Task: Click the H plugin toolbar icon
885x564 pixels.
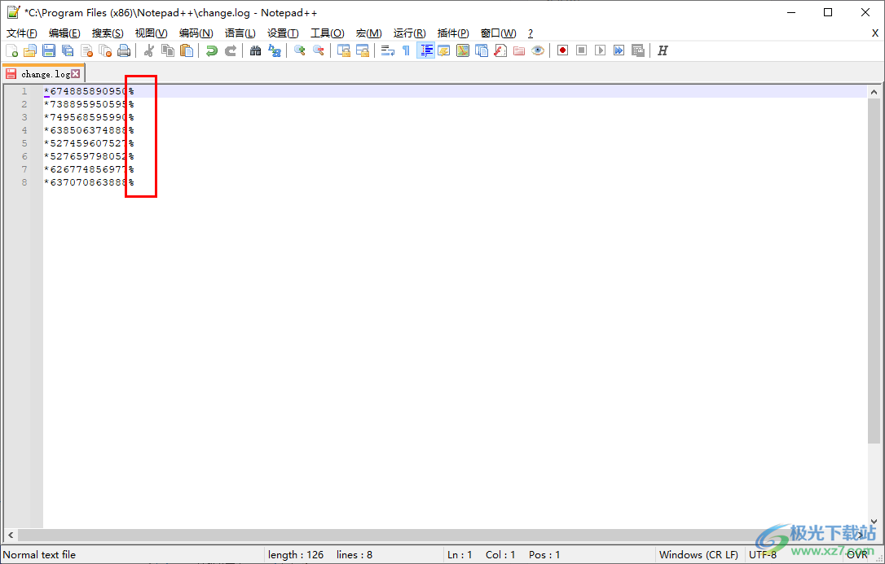Action: 663,50
